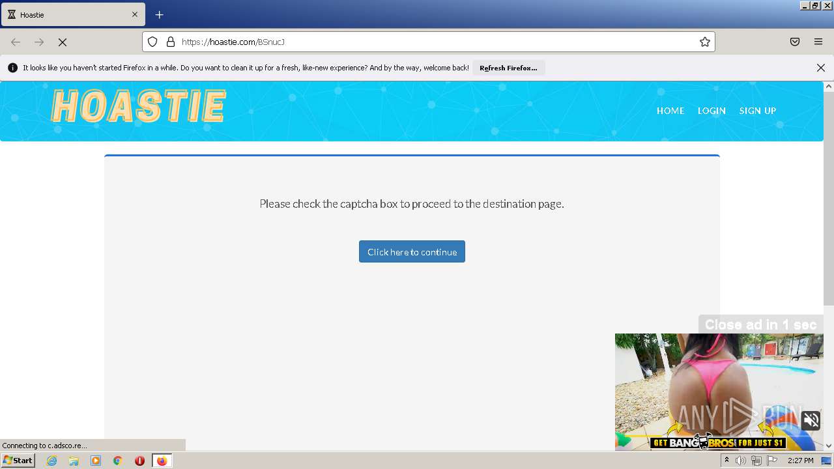Open the SIGN UP nav link

point(757,111)
